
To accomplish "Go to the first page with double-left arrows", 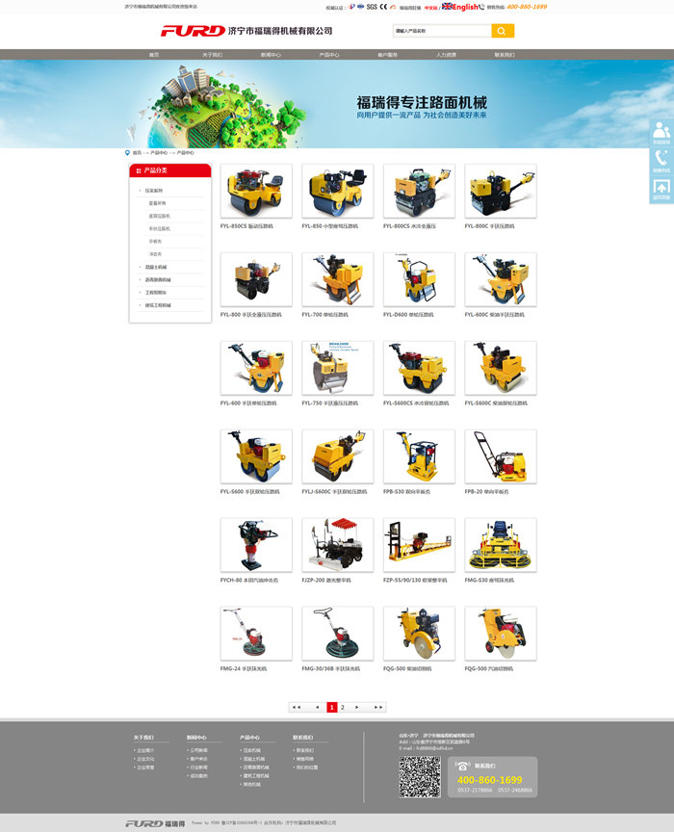I will point(297,708).
